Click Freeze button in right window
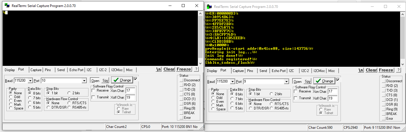This screenshot has height=132, width=406. pos(386,70)
